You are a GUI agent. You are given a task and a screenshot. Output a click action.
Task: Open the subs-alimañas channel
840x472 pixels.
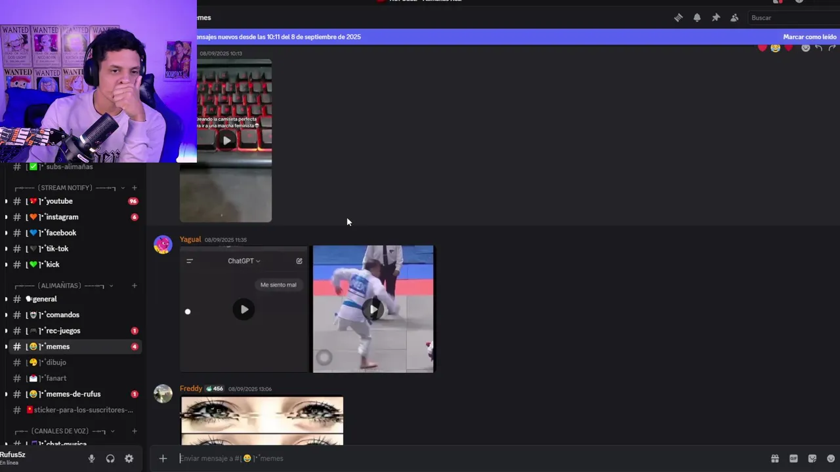pos(69,167)
